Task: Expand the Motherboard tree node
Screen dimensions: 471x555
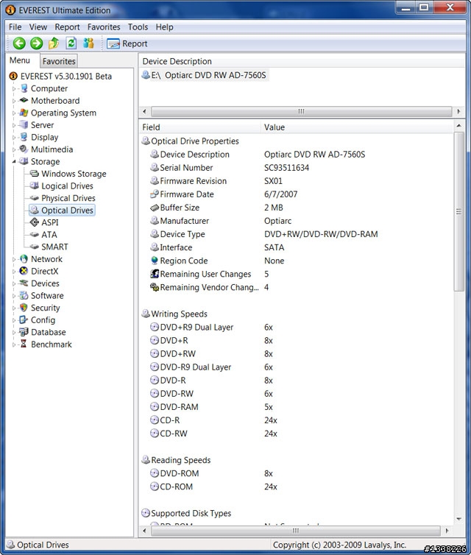Action: point(14,101)
